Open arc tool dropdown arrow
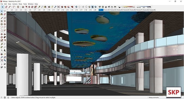Viewport: 184px width, 99px height. coord(16,7)
